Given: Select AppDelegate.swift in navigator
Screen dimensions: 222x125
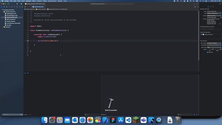Looking at the screenshot, I should click(x=11, y=14).
